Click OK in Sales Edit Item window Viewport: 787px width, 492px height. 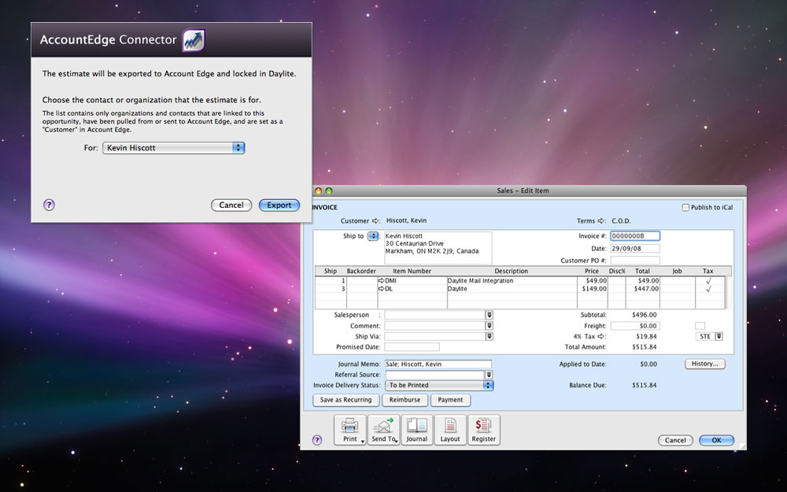tap(716, 440)
